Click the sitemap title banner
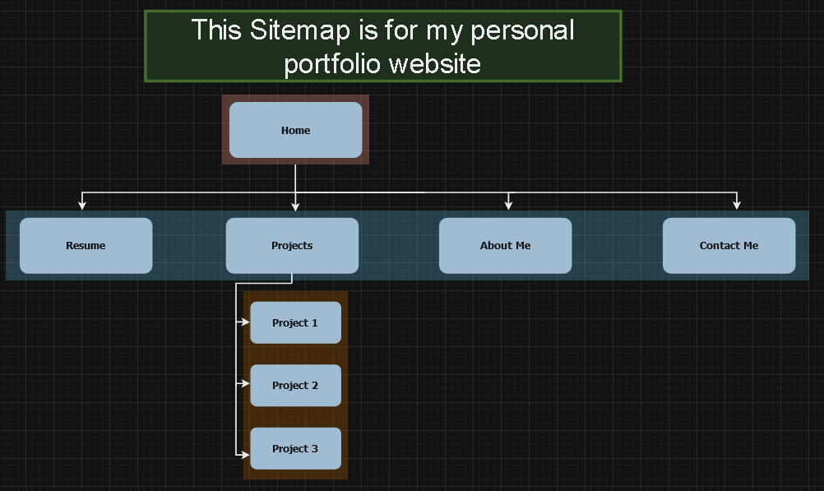 click(382, 46)
